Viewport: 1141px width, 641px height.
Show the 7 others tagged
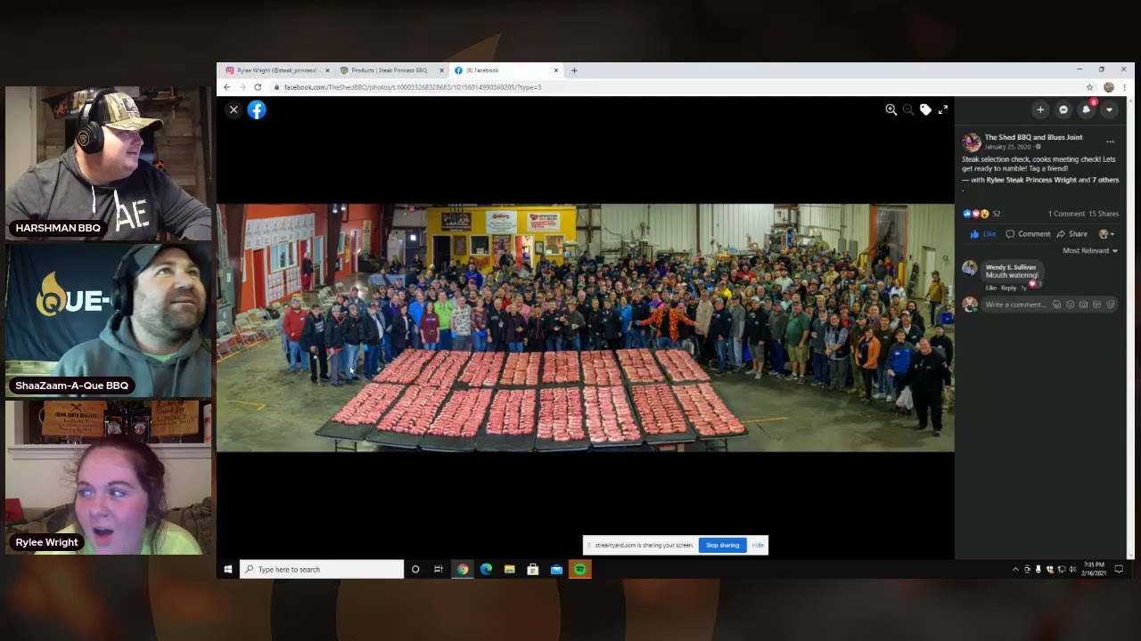(x=1105, y=180)
